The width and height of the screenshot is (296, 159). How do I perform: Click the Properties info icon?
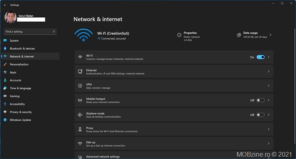click(x=179, y=35)
